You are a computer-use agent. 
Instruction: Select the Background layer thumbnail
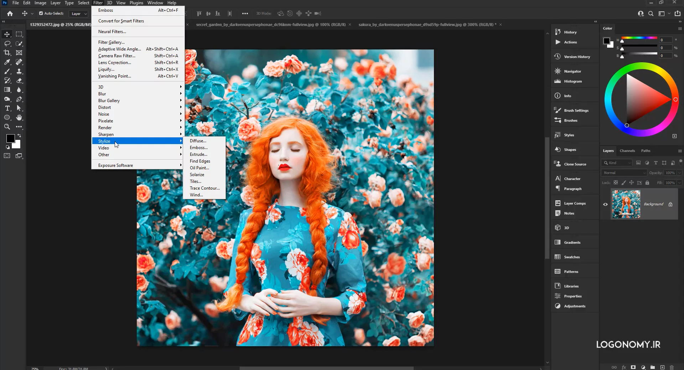[x=626, y=204]
